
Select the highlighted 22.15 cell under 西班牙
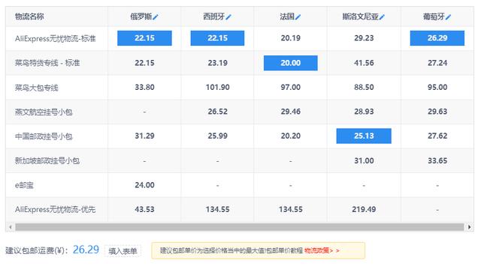217,38
